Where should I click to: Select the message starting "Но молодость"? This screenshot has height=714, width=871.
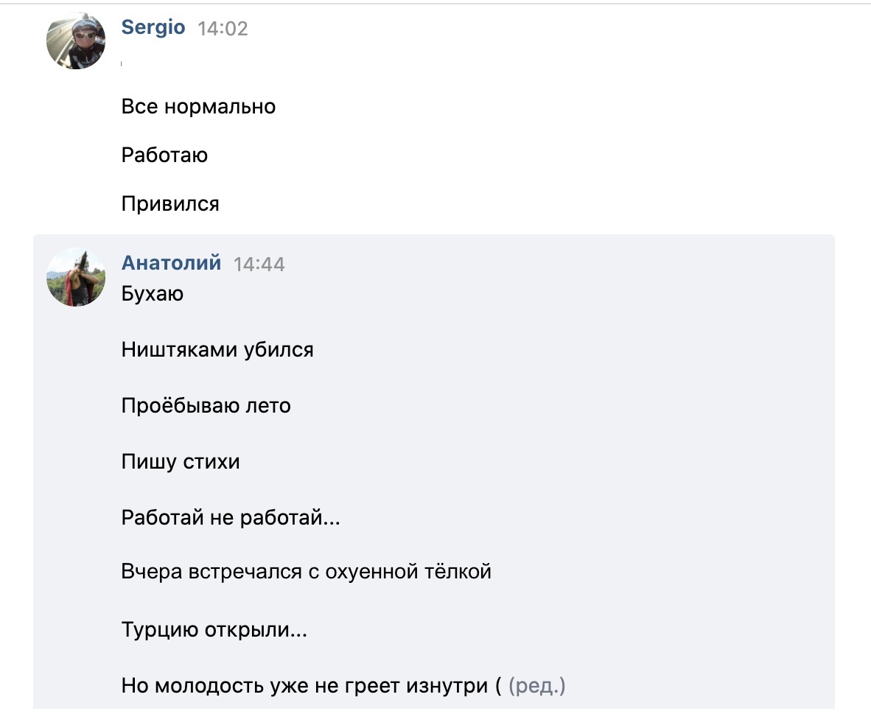pos(311,686)
